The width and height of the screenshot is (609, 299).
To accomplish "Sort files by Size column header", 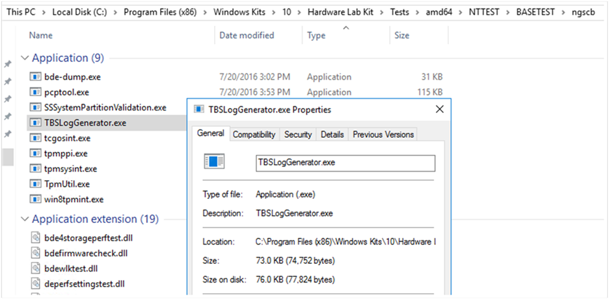I will [401, 35].
